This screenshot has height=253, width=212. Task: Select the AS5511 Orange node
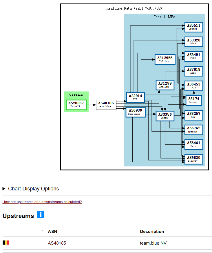click(x=193, y=27)
